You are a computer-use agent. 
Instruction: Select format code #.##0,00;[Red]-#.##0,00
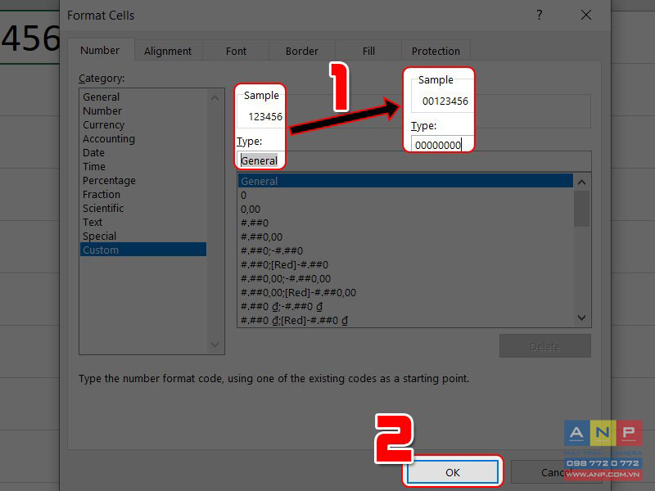click(x=405, y=292)
